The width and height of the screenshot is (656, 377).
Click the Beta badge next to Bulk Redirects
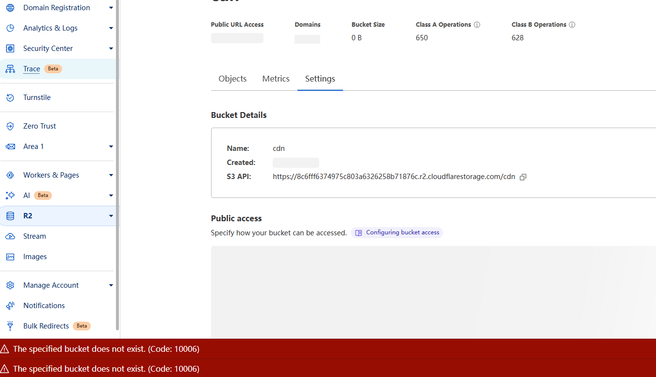click(82, 326)
